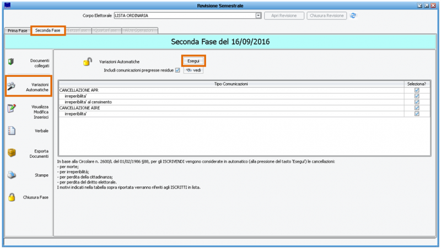Toggle checkbox for irreperibilita' row under CANCELLAZIONE APR
The height and width of the screenshot is (249, 441).
[x=417, y=96]
